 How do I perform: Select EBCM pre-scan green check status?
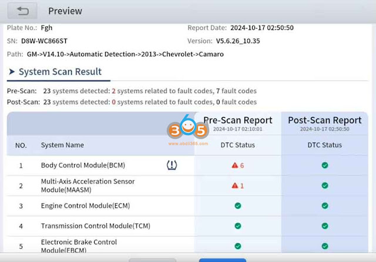[237, 246]
